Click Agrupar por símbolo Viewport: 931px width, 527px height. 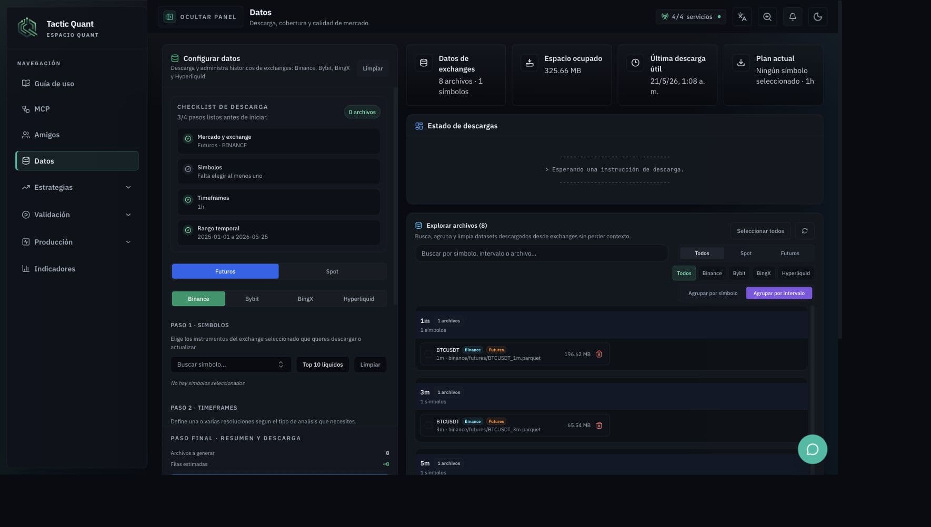click(x=713, y=293)
